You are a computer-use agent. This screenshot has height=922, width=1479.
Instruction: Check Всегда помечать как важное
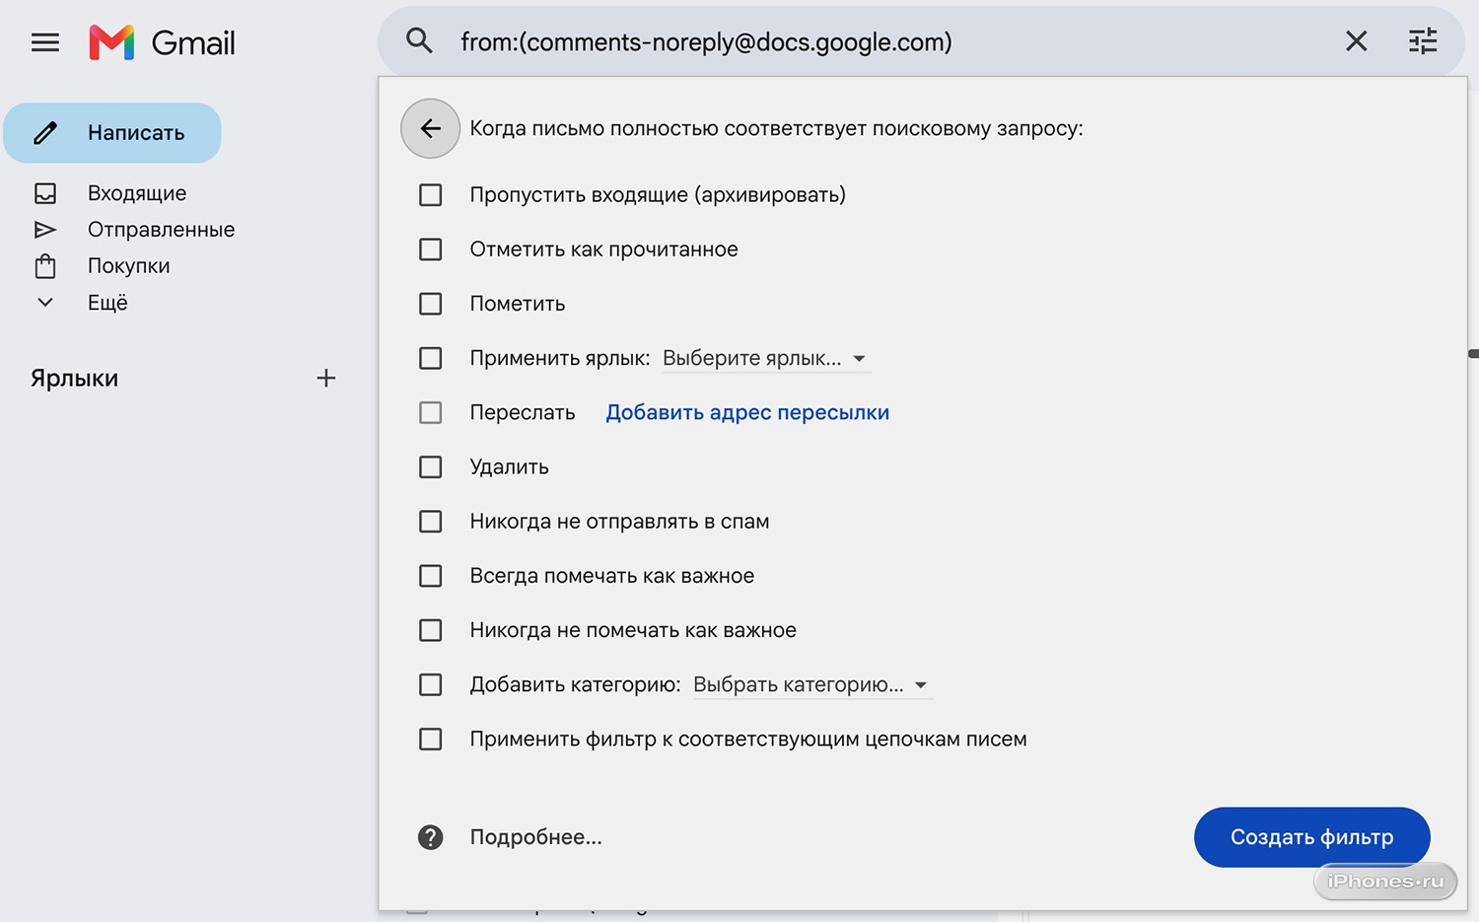click(x=431, y=576)
